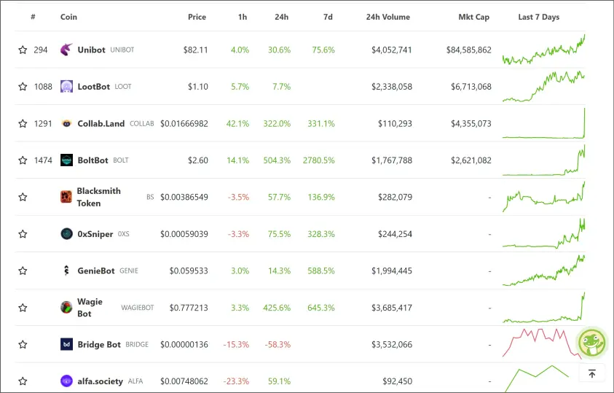
Task: Click Unibot market cap $84,585,862
Action: click(469, 50)
